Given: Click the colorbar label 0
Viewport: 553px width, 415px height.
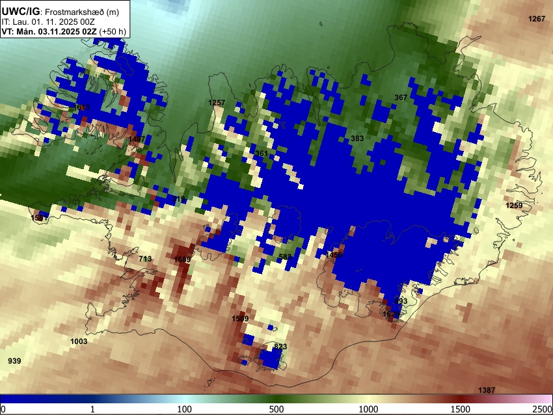Looking at the screenshot, I should 3,409.
